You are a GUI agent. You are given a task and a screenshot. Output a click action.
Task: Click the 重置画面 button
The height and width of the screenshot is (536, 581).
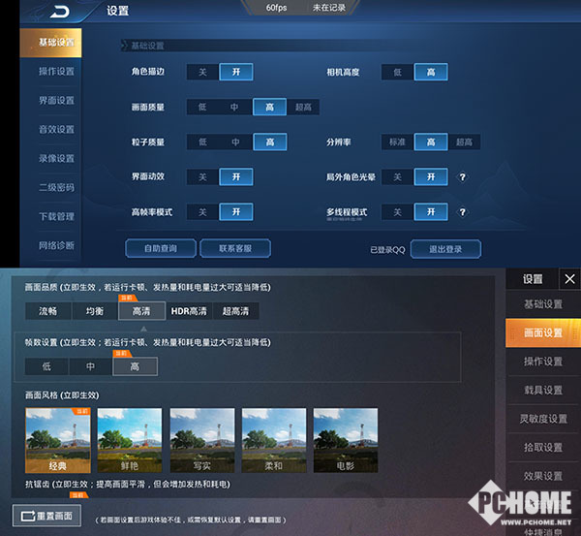[x=46, y=516]
